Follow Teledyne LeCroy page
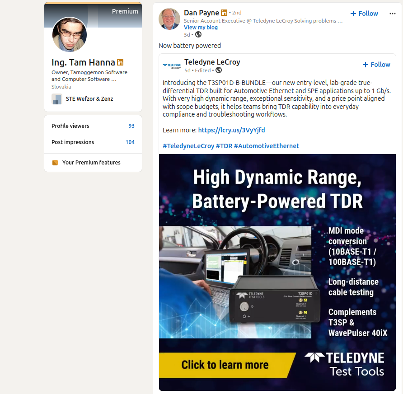 coord(376,65)
